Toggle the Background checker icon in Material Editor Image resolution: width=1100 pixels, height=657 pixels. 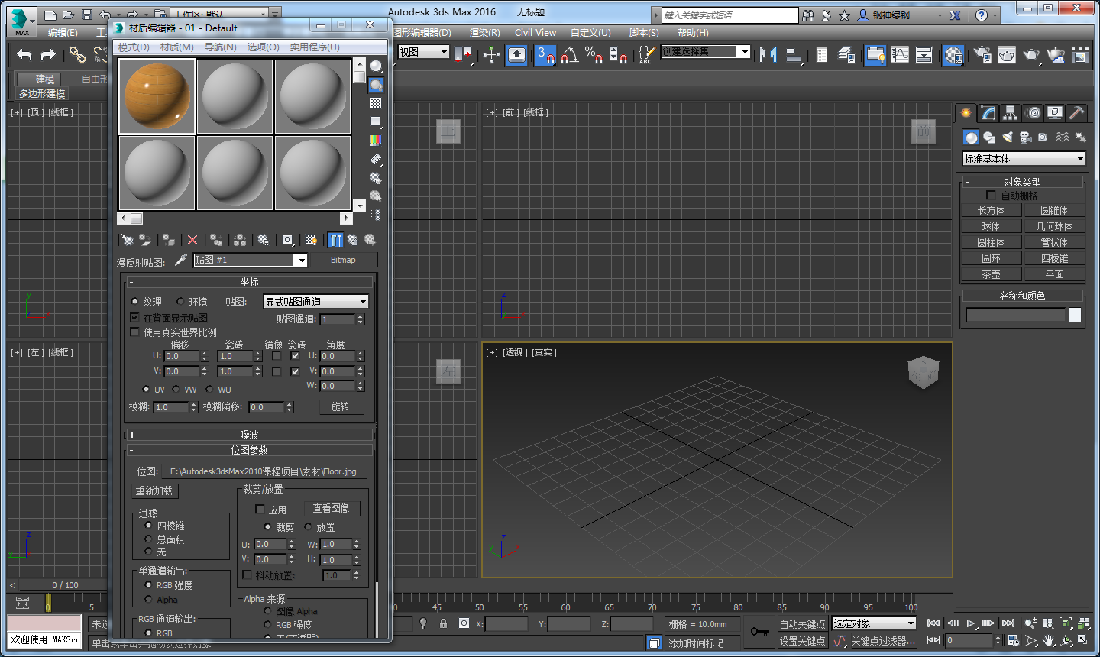376,103
